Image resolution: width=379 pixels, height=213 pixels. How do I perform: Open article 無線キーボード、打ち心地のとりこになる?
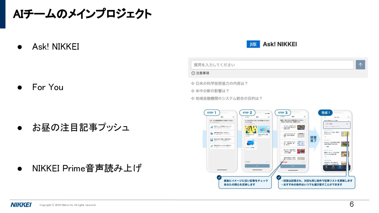(332, 153)
